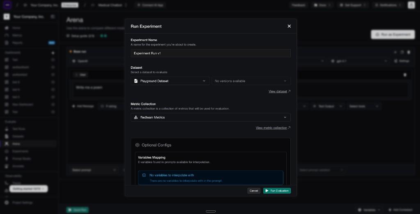420x214 pixels.
Task: Open the Feedback button in the top bar
Action: (x=299, y=5)
